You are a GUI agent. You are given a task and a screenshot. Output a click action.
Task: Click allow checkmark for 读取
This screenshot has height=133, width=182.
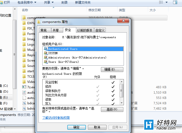(98, 100)
